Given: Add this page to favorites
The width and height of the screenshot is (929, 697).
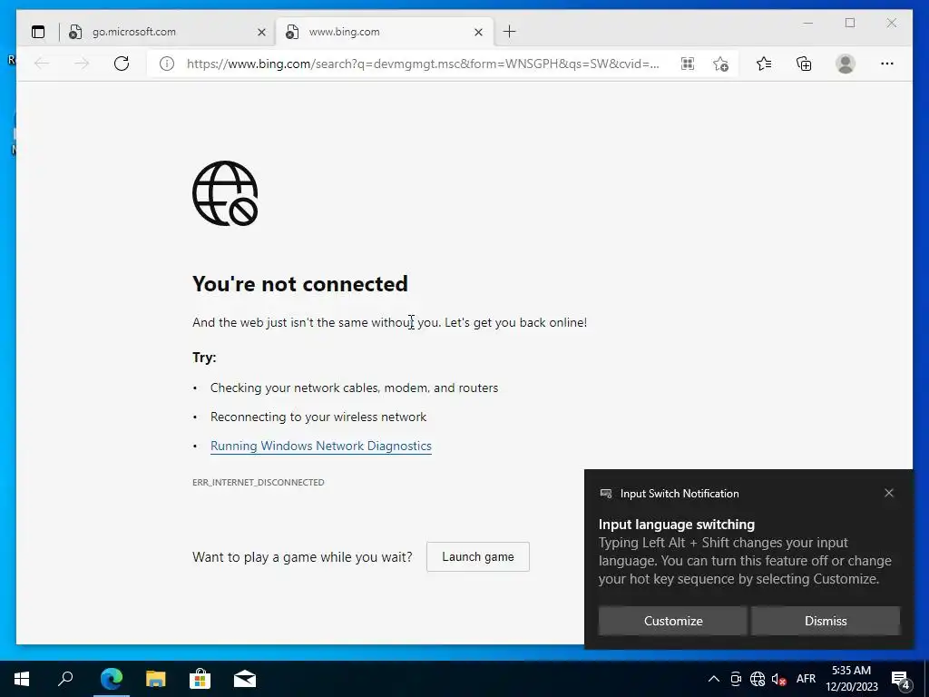Looking at the screenshot, I should point(720,64).
